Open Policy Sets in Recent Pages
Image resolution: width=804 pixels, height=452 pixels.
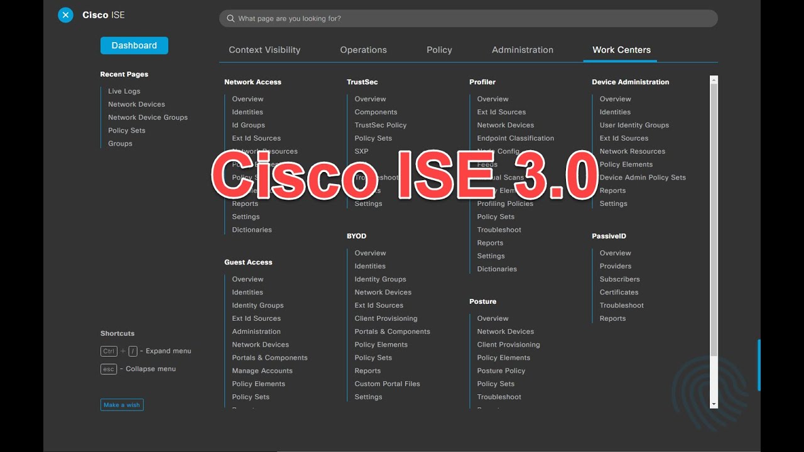coord(127,131)
